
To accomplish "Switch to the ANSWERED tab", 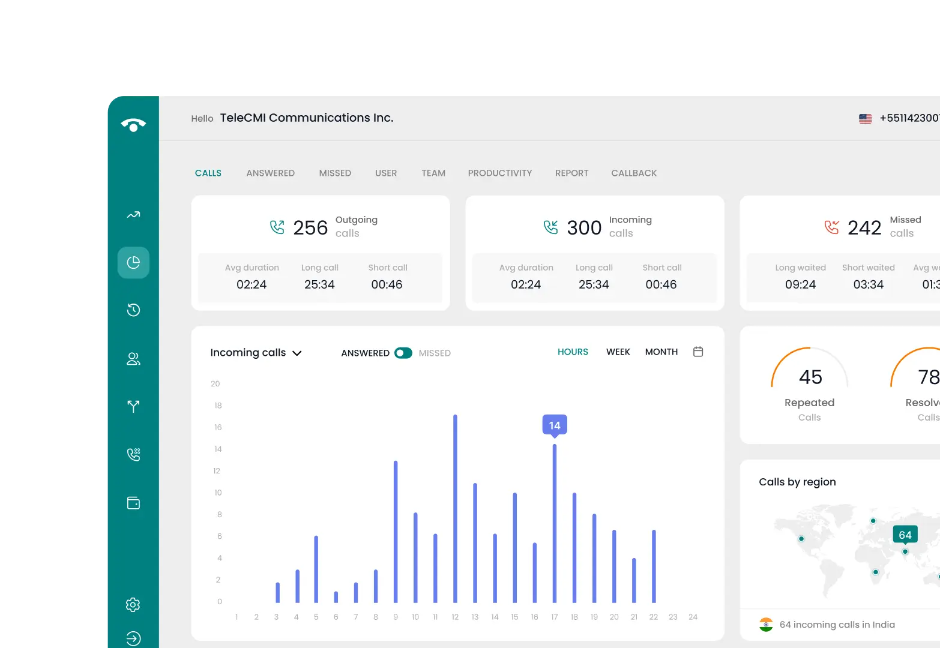I will pyautogui.click(x=270, y=173).
